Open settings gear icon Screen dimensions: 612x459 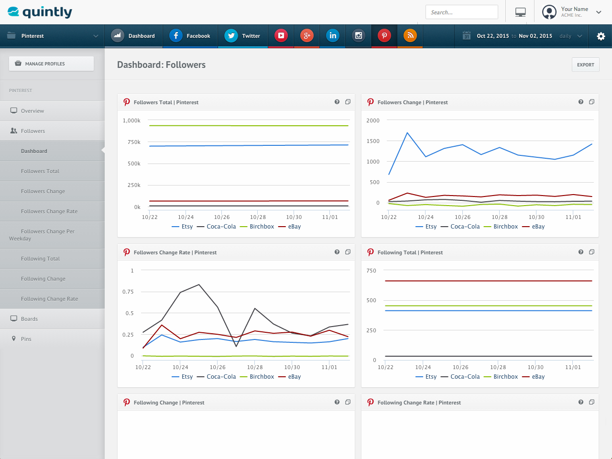point(601,36)
